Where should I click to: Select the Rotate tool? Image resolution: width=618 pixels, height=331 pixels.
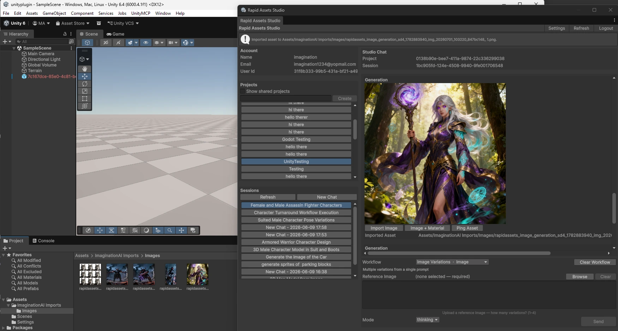point(85,84)
